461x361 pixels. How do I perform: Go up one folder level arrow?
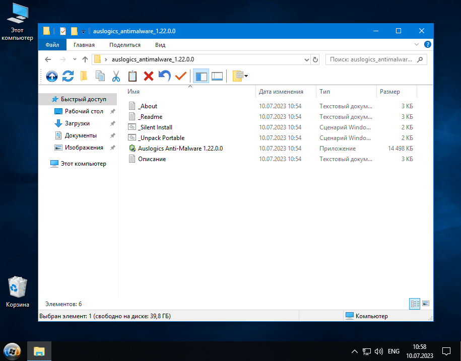pyautogui.click(x=85, y=59)
